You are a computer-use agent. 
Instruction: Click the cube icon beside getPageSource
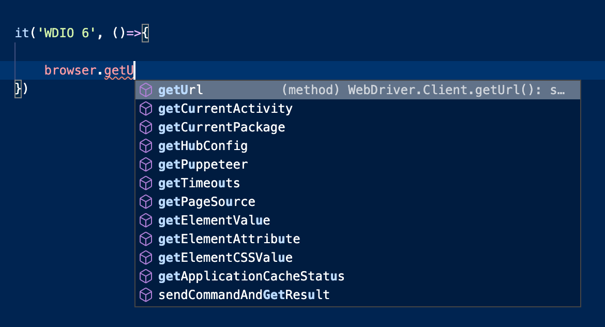146,201
